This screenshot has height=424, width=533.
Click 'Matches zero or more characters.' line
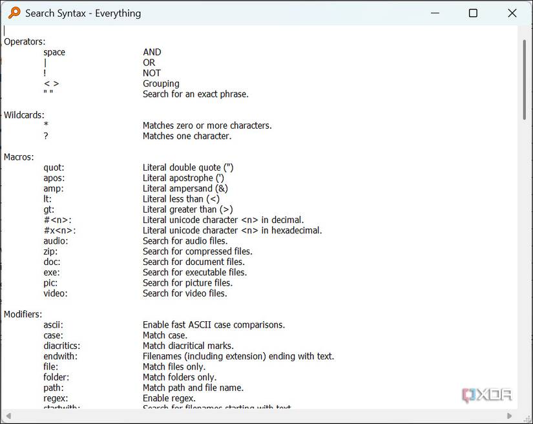(x=207, y=125)
